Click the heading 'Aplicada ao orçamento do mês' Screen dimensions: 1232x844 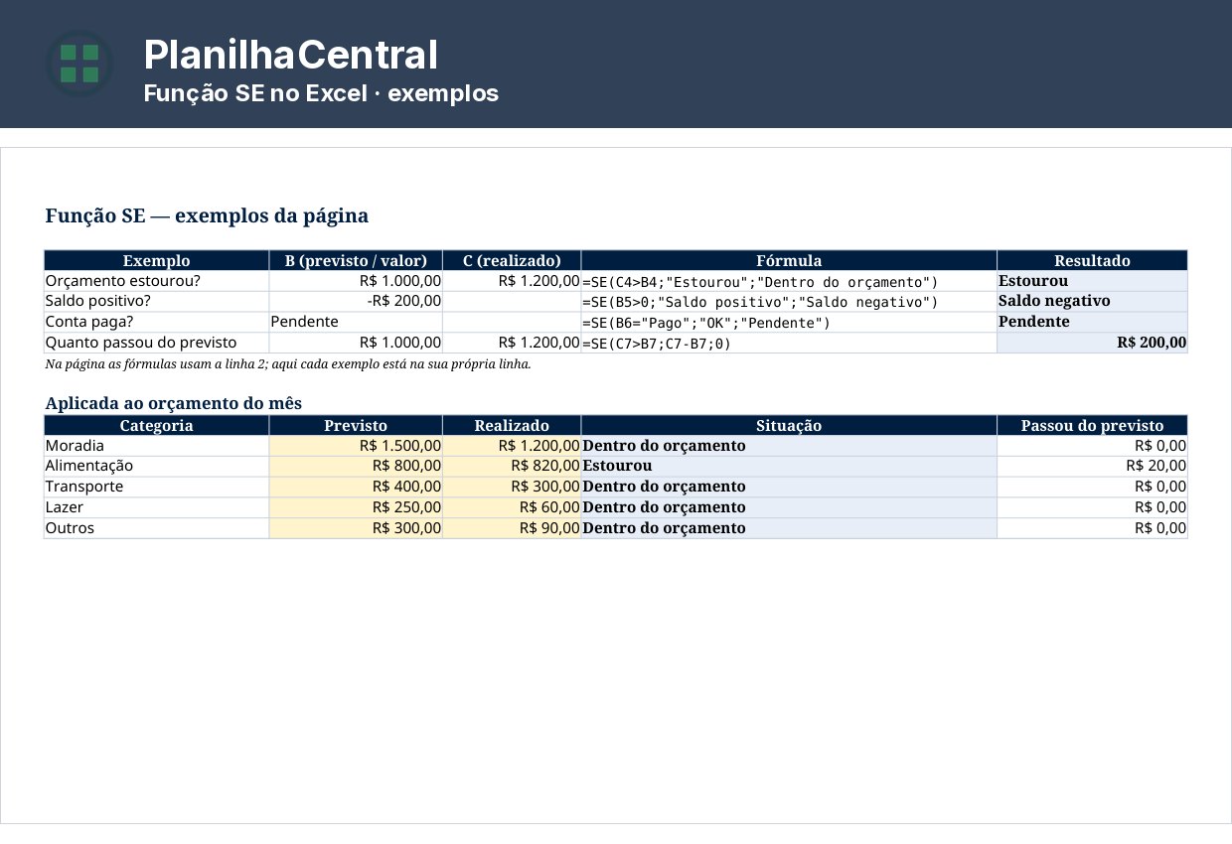coord(174,403)
